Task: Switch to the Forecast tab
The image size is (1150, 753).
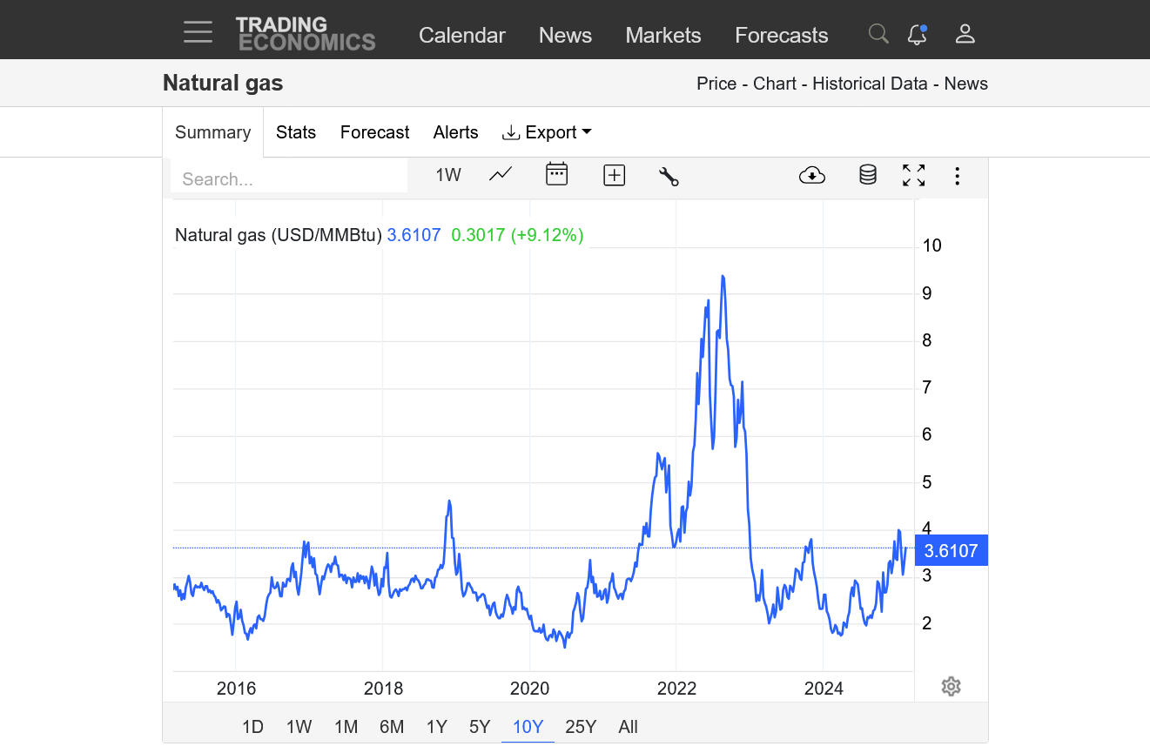Action: [x=374, y=132]
